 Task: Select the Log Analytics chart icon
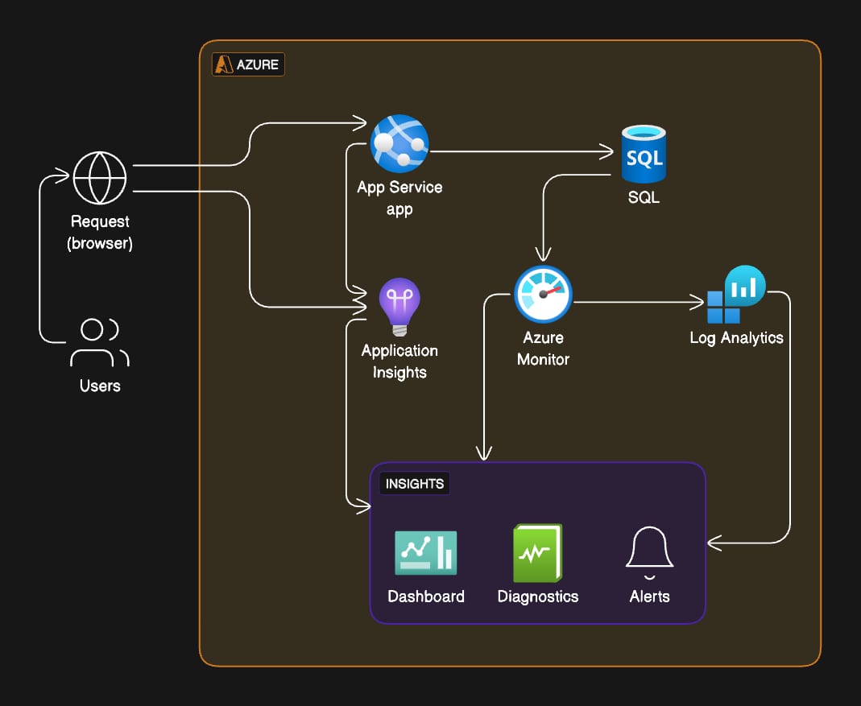click(736, 295)
